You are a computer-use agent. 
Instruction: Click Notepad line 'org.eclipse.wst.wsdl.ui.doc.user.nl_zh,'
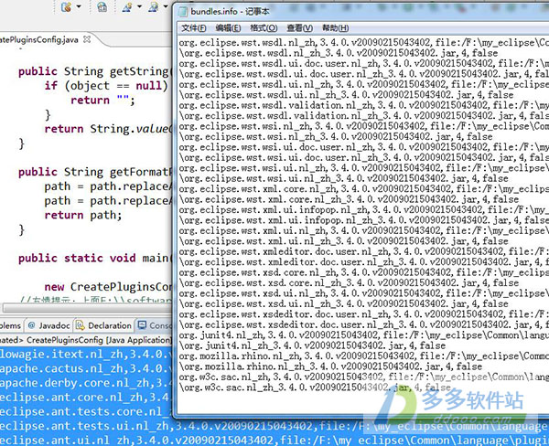364,64
